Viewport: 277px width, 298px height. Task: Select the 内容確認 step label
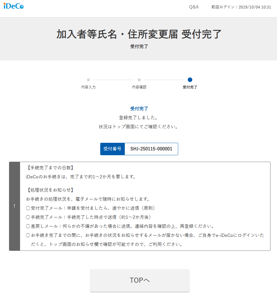139,87
